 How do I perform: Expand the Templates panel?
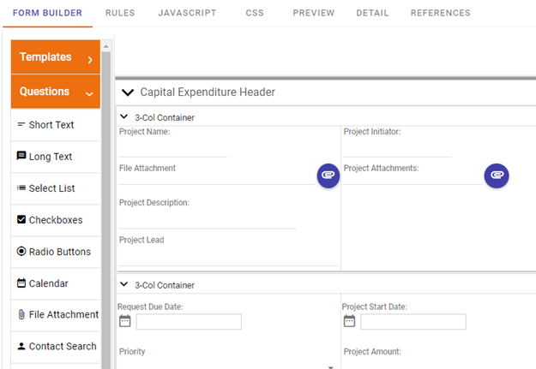coord(89,59)
